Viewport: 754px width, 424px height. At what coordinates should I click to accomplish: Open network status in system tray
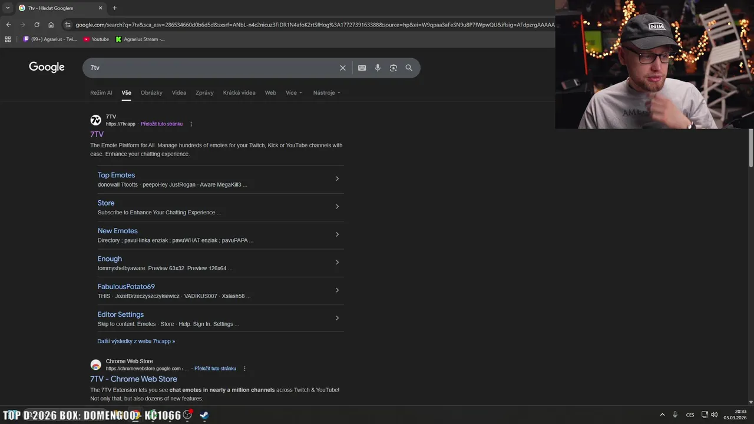click(705, 415)
